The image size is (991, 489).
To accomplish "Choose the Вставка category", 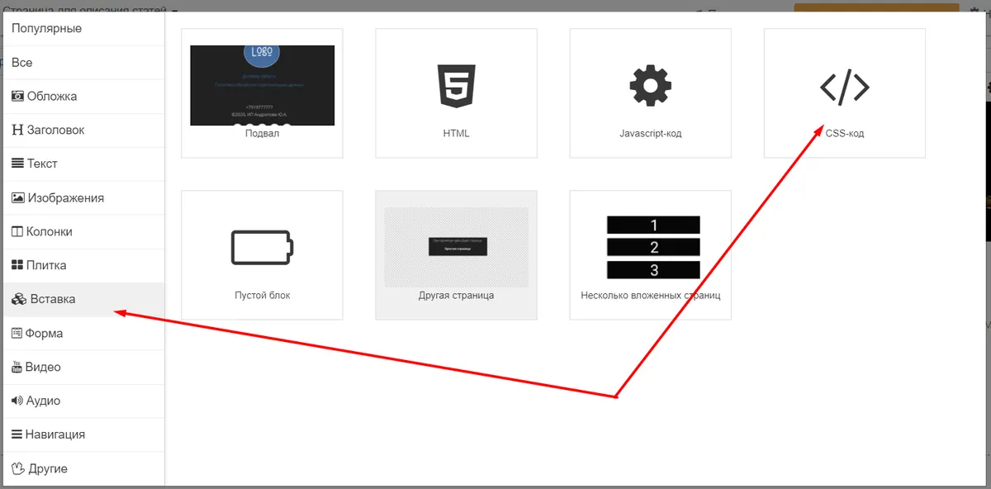I will point(83,300).
